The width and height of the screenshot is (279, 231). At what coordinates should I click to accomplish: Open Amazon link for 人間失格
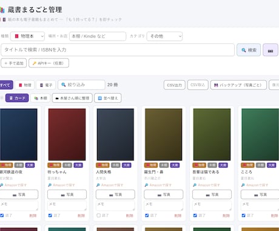(110, 185)
